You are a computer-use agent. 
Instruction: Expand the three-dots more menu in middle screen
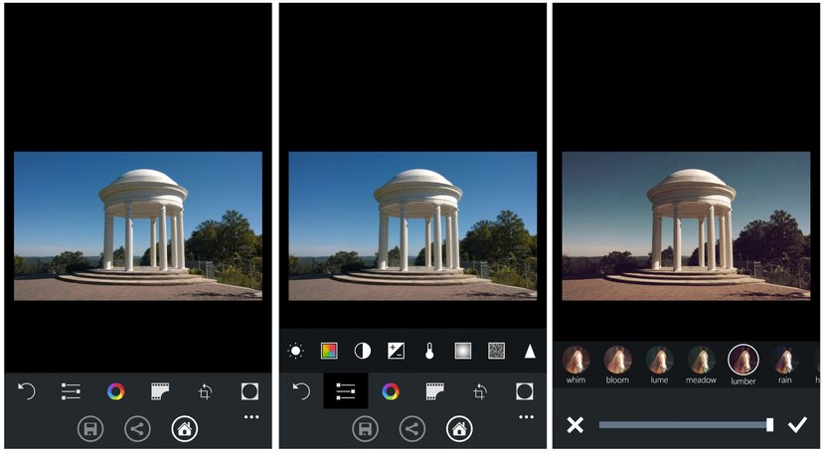click(526, 417)
